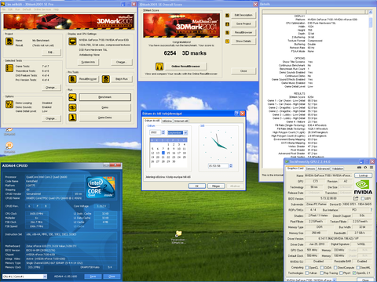Click the Show Details button
The image size is (377, 282).
(243, 42)
